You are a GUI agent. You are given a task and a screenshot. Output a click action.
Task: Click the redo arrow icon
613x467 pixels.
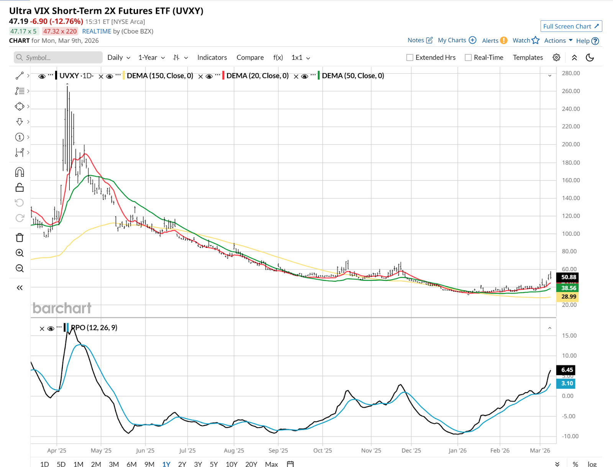click(20, 218)
